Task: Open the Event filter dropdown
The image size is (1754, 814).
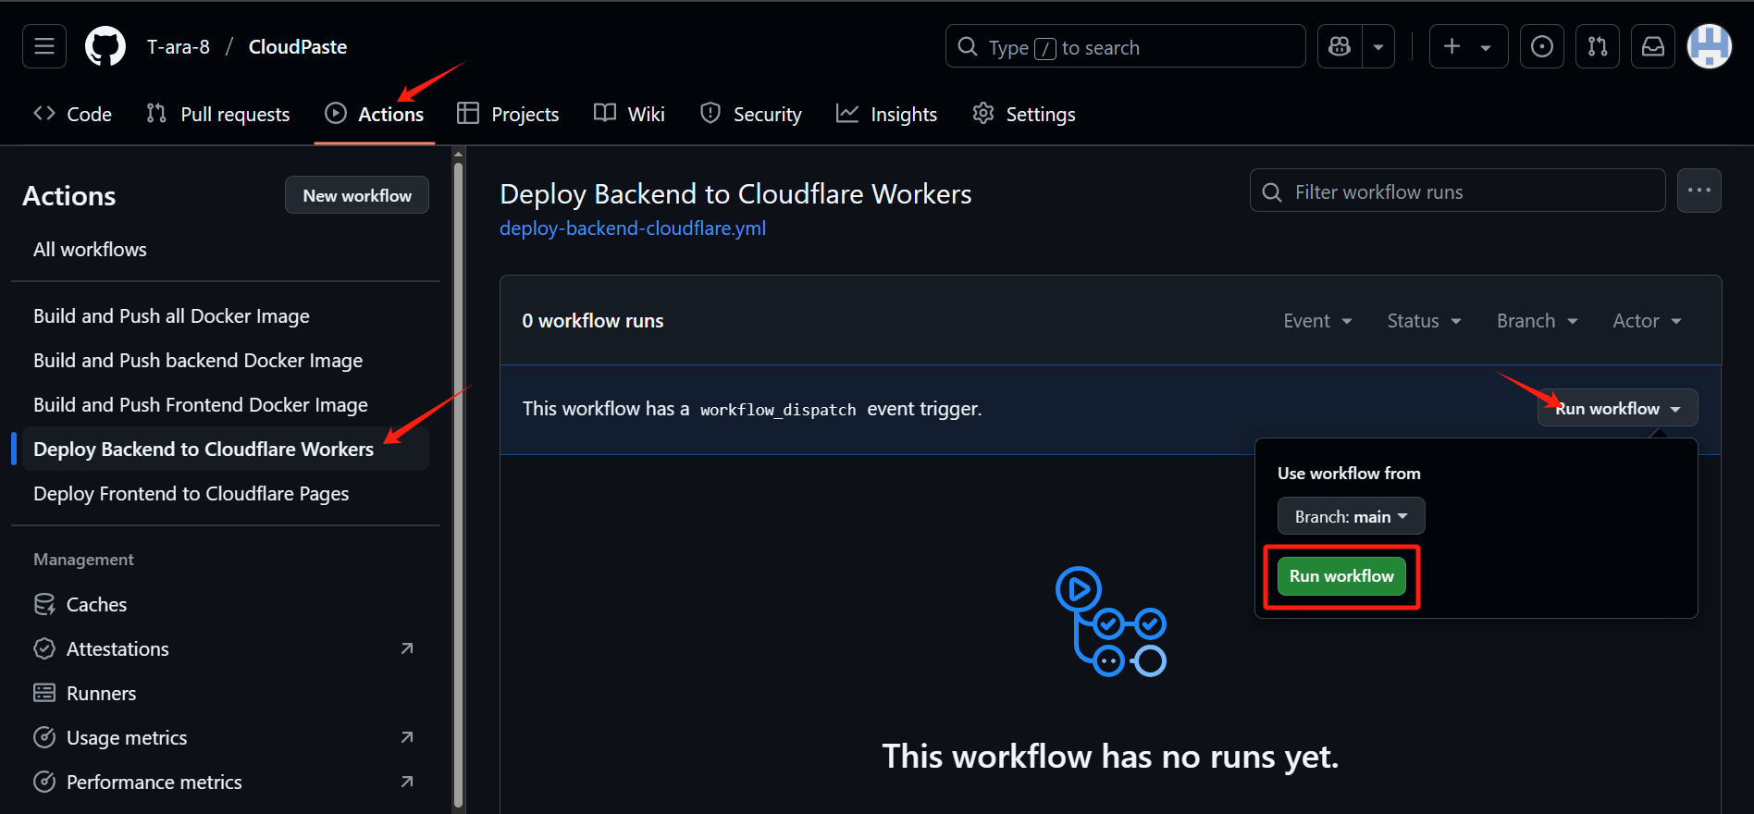Action: click(1317, 321)
